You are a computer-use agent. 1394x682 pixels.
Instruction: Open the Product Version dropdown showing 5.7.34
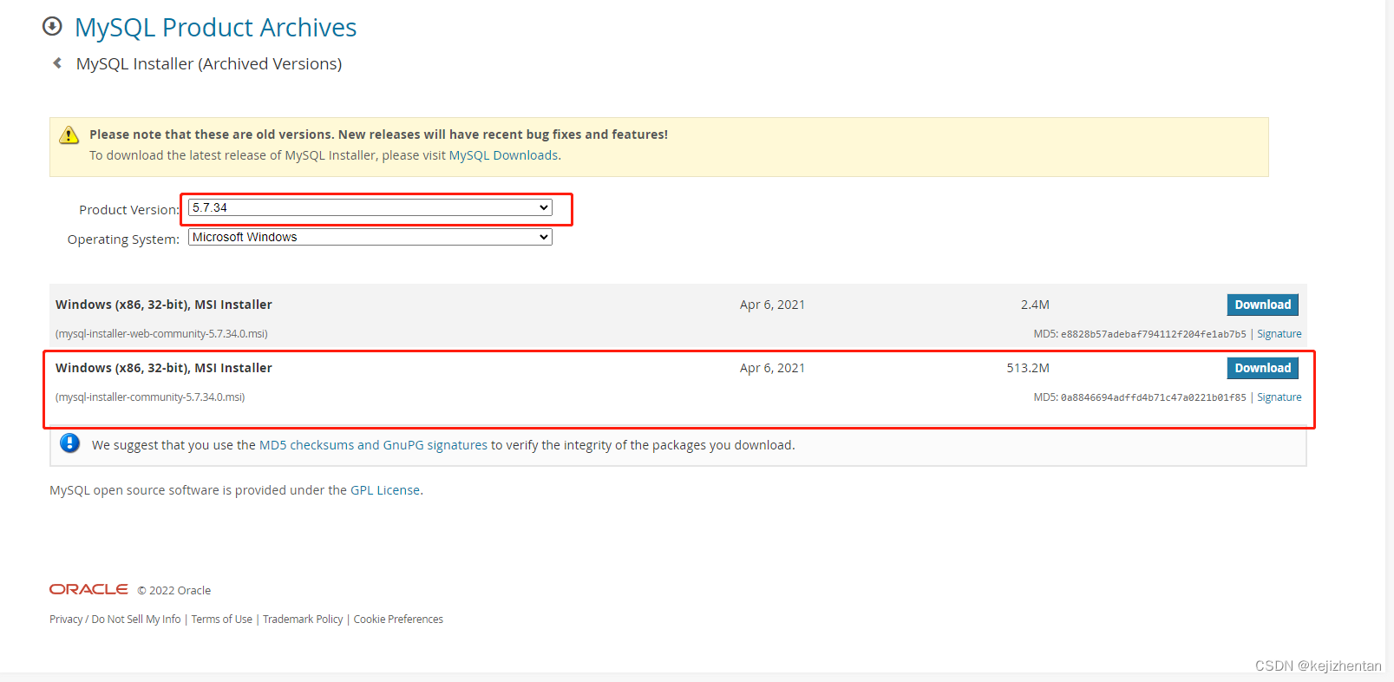(370, 207)
